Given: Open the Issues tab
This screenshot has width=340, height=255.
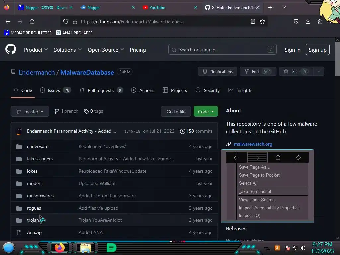Looking at the screenshot, I should (x=55, y=90).
